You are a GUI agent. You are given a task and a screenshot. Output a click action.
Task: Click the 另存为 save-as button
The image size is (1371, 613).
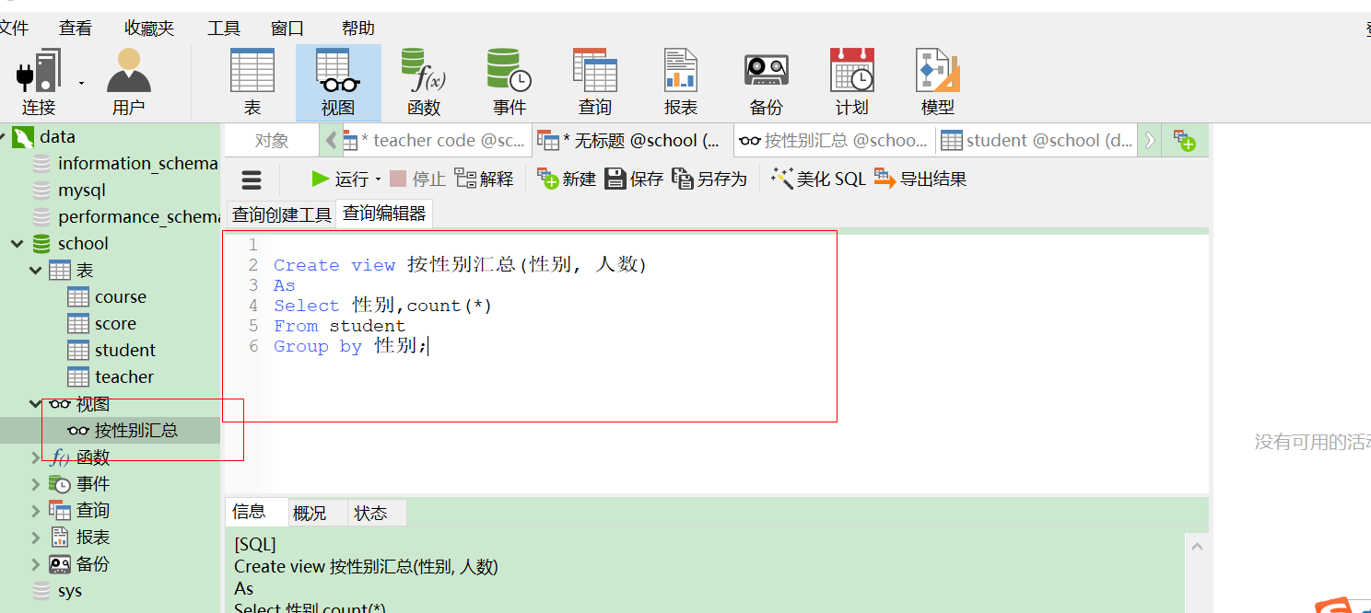click(x=709, y=179)
